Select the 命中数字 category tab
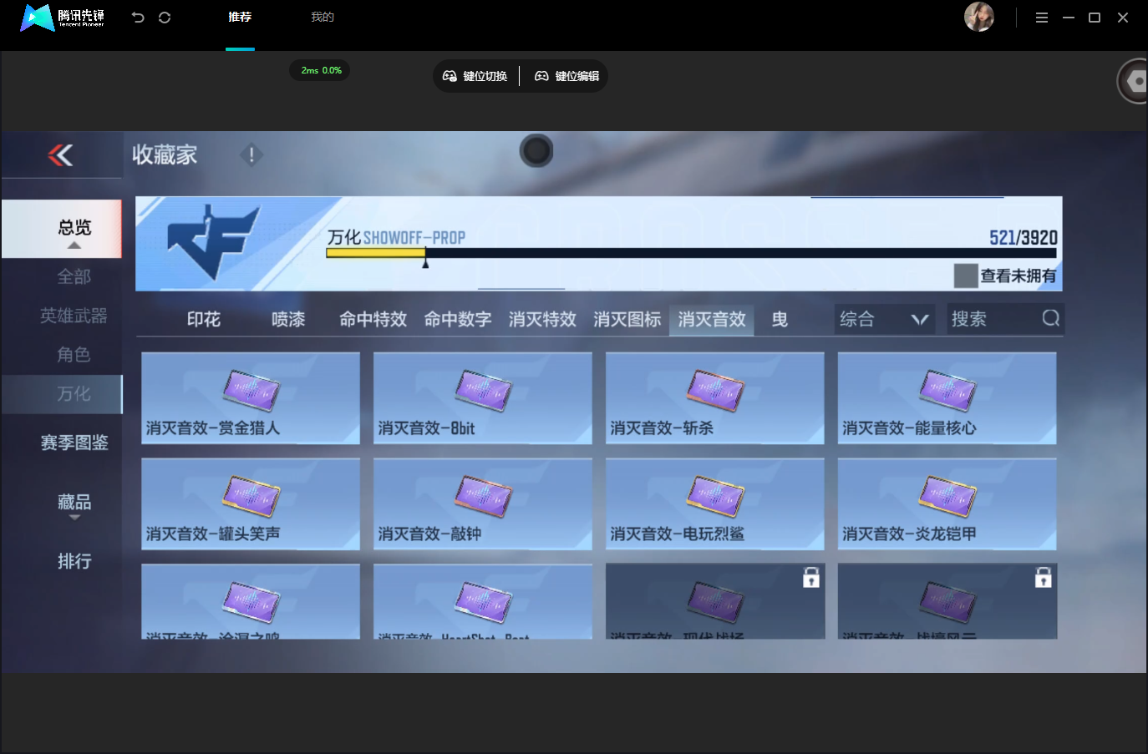 pyautogui.click(x=458, y=319)
